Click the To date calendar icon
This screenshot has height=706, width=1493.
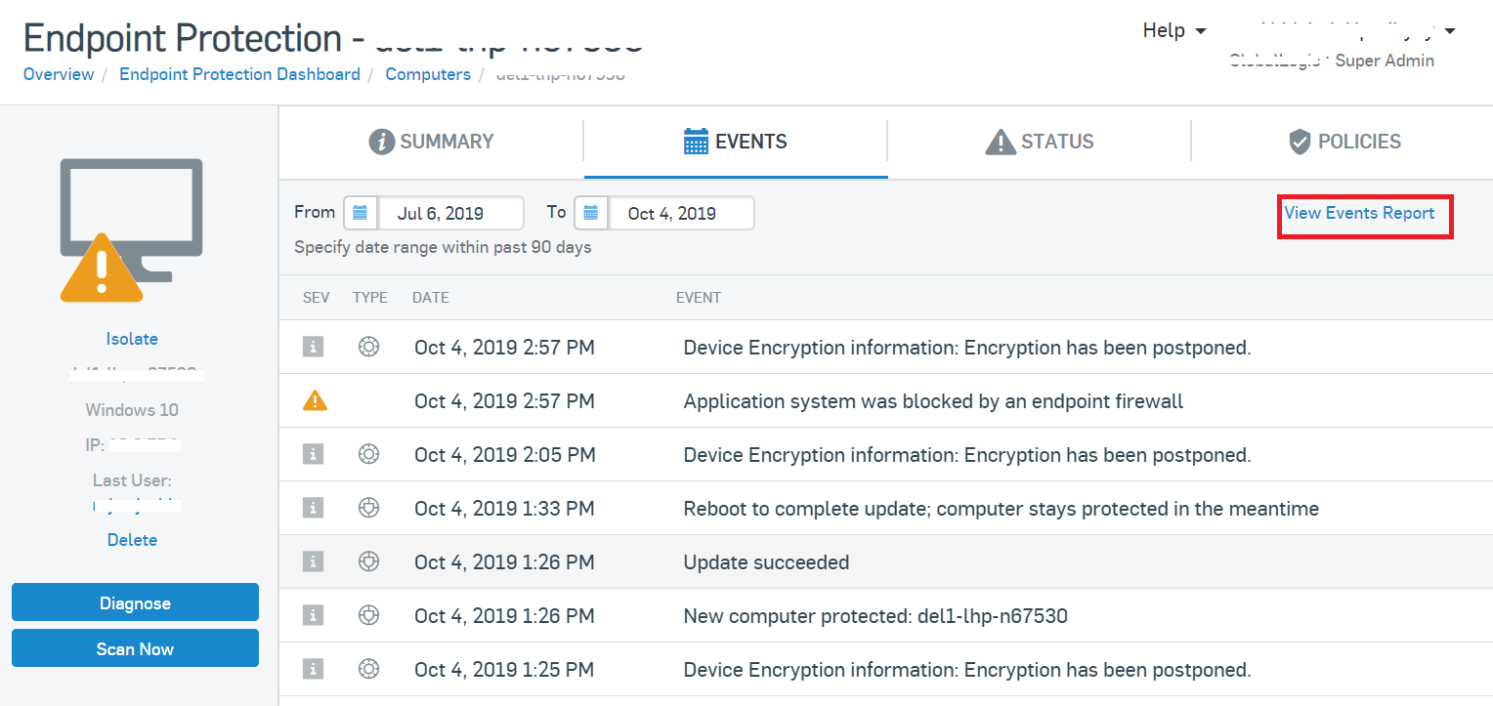(591, 213)
